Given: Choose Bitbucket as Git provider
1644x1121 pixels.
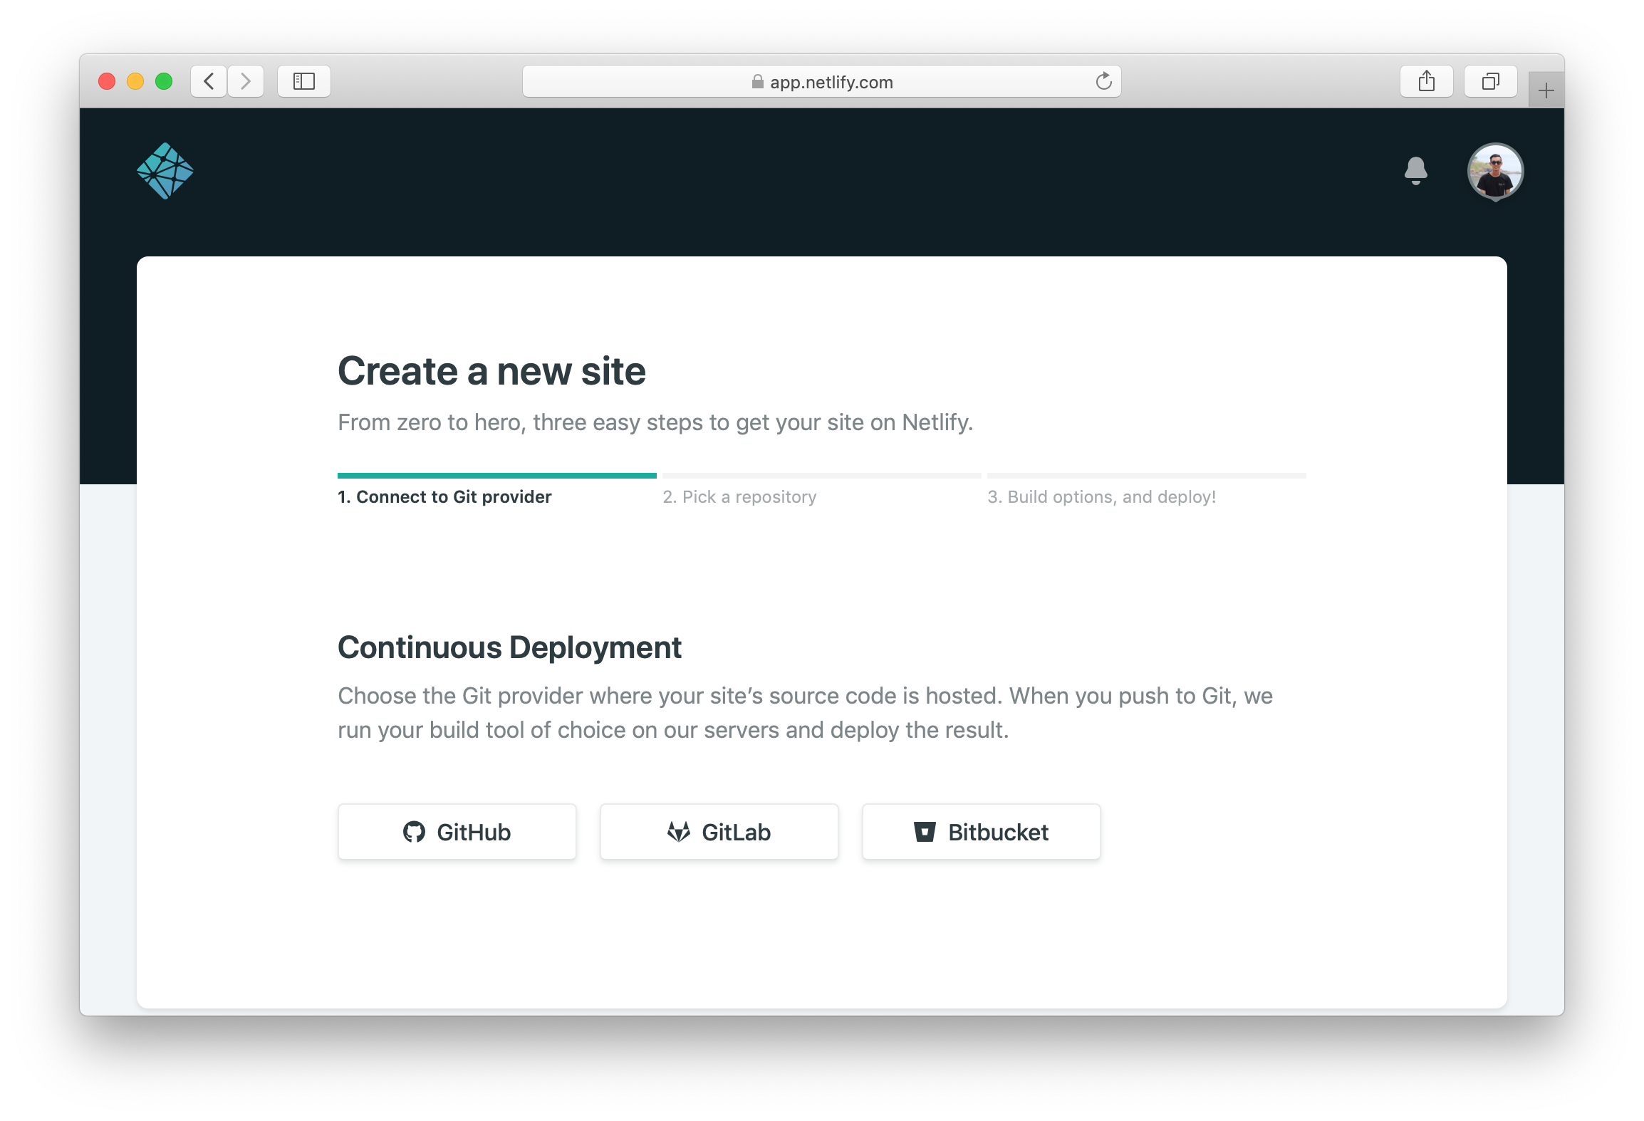Looking at the screenshot, I should pyautogui.click(x=981, y=832).
